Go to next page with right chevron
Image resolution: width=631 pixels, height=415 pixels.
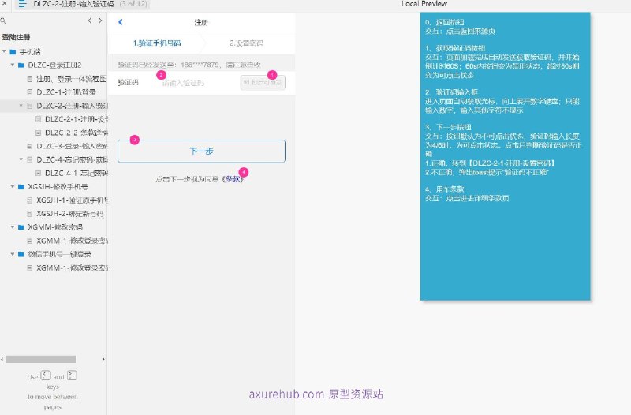pos(100,21)
